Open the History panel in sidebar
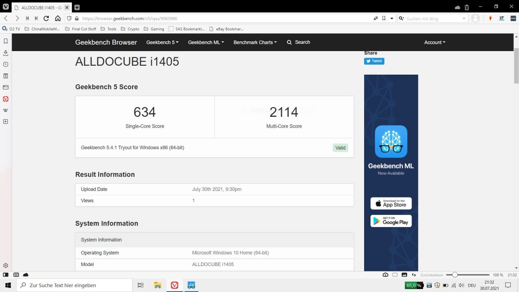This screenshot has height=292, width=519. pyautogui.click(x=6, y=64)
